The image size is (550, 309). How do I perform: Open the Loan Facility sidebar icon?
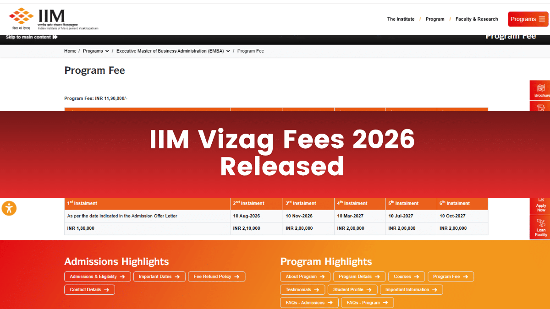541,228
